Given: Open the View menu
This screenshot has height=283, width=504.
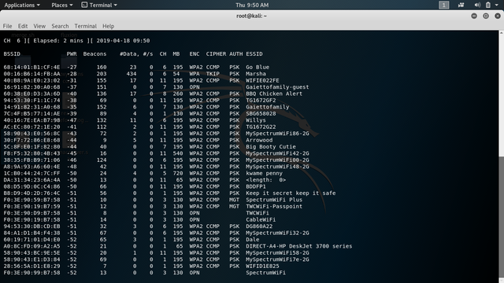Looking at the screenshot, I should [39, 26].
